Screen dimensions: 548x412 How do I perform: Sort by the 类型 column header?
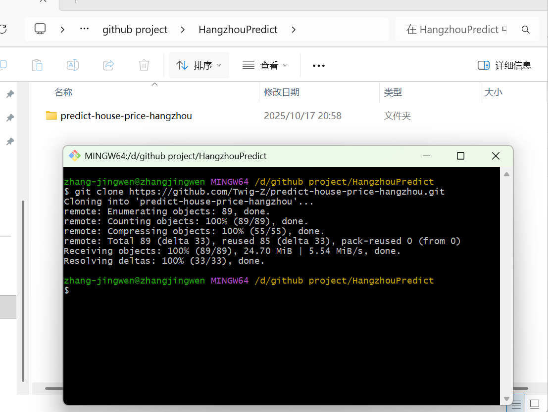(x=393, y=92)
